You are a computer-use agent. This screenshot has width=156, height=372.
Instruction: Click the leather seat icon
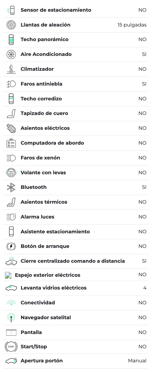(x=11, y=113)
